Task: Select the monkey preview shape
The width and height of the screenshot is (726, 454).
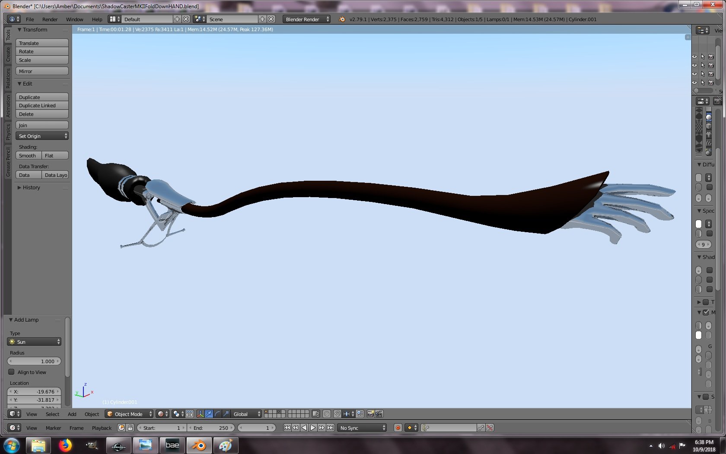Action: coord(708,135)
